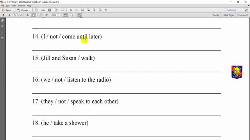Click the Edit text and images icon
The height and width of the screenshot is (140, 250).
click(56, 10)
